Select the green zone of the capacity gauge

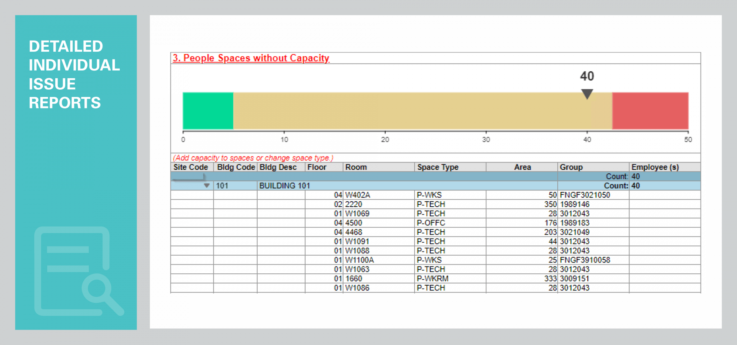click(x=208, y=111)
